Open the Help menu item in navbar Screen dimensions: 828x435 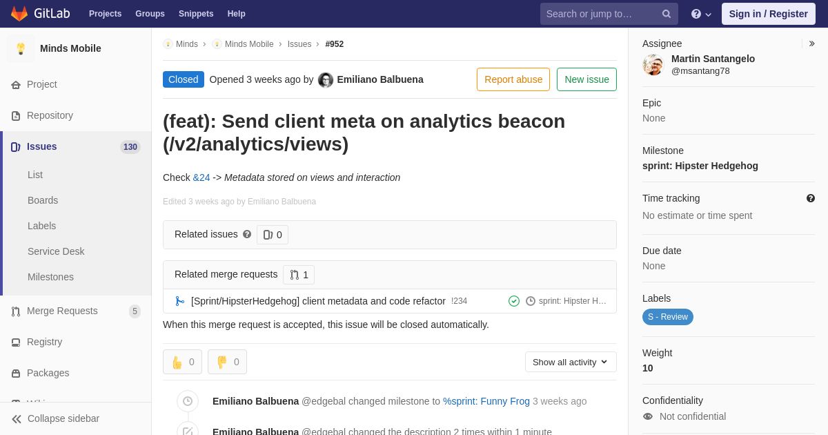pyautogui.click(x=237, y=14)
